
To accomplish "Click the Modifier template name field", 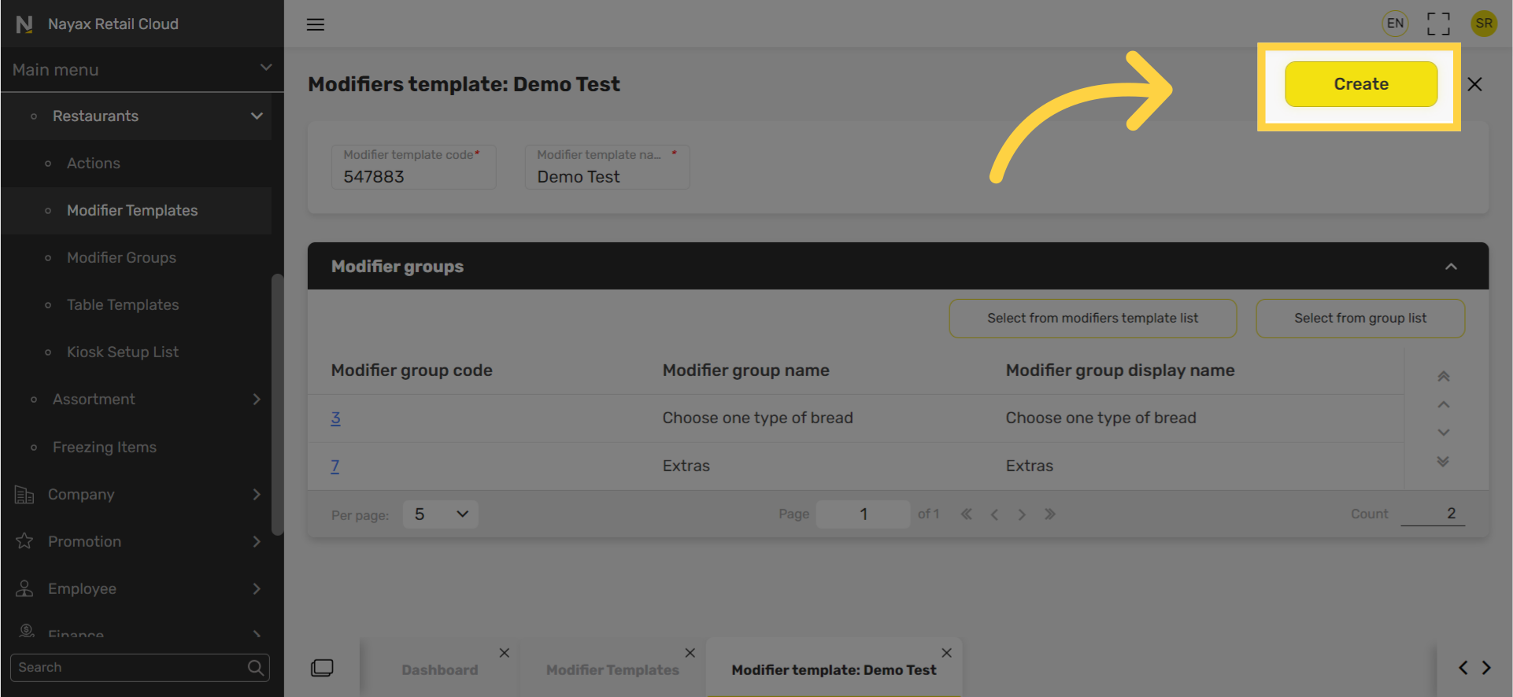I will [x=606, y=176].
